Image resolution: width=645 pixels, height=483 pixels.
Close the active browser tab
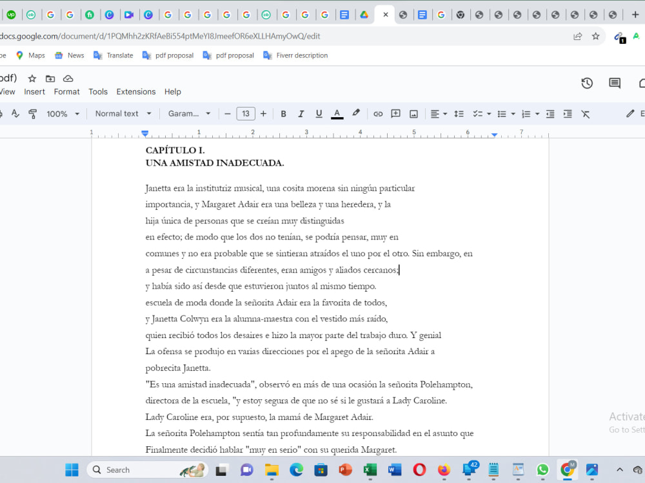pyautogui.click(x=386, y=15)
